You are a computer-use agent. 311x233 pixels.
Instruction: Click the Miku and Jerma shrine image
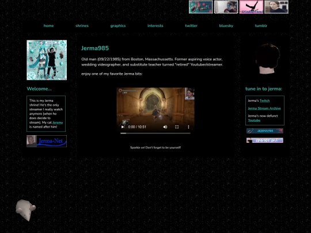tap(47, 60)
